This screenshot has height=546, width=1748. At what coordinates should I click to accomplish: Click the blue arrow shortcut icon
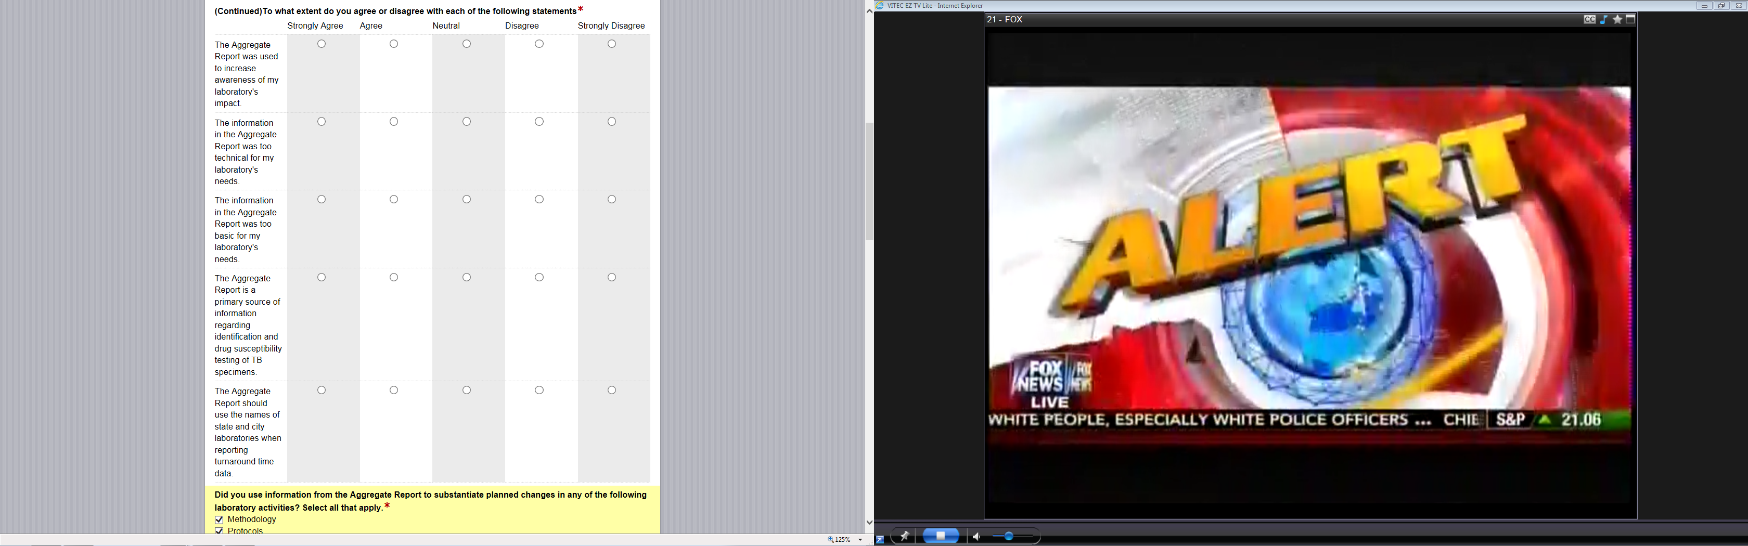880,540
